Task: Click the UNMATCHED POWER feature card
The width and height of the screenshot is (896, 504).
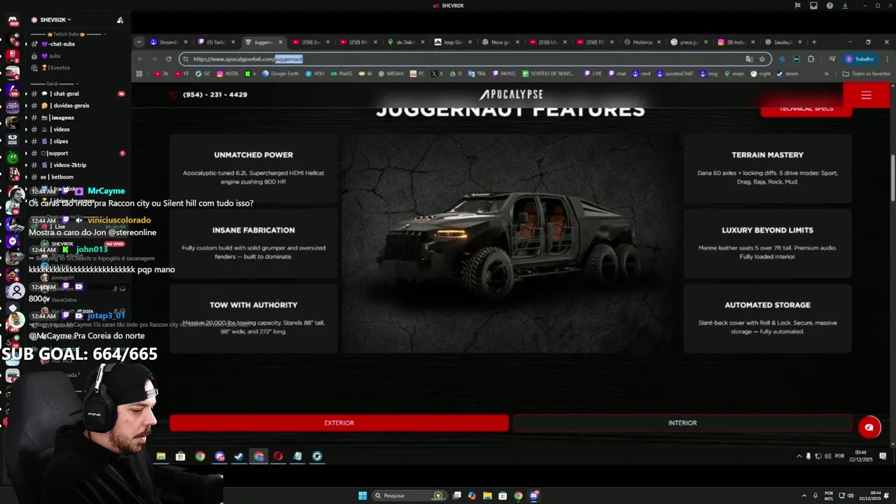Action: [x=253, y=168]
